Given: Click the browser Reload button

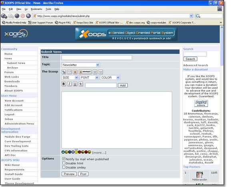Looking at the screenshot, I should point(17,16).
